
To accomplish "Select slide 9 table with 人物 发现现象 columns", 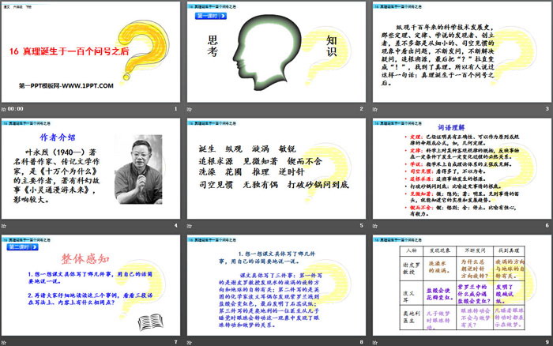I will (462, 285).
